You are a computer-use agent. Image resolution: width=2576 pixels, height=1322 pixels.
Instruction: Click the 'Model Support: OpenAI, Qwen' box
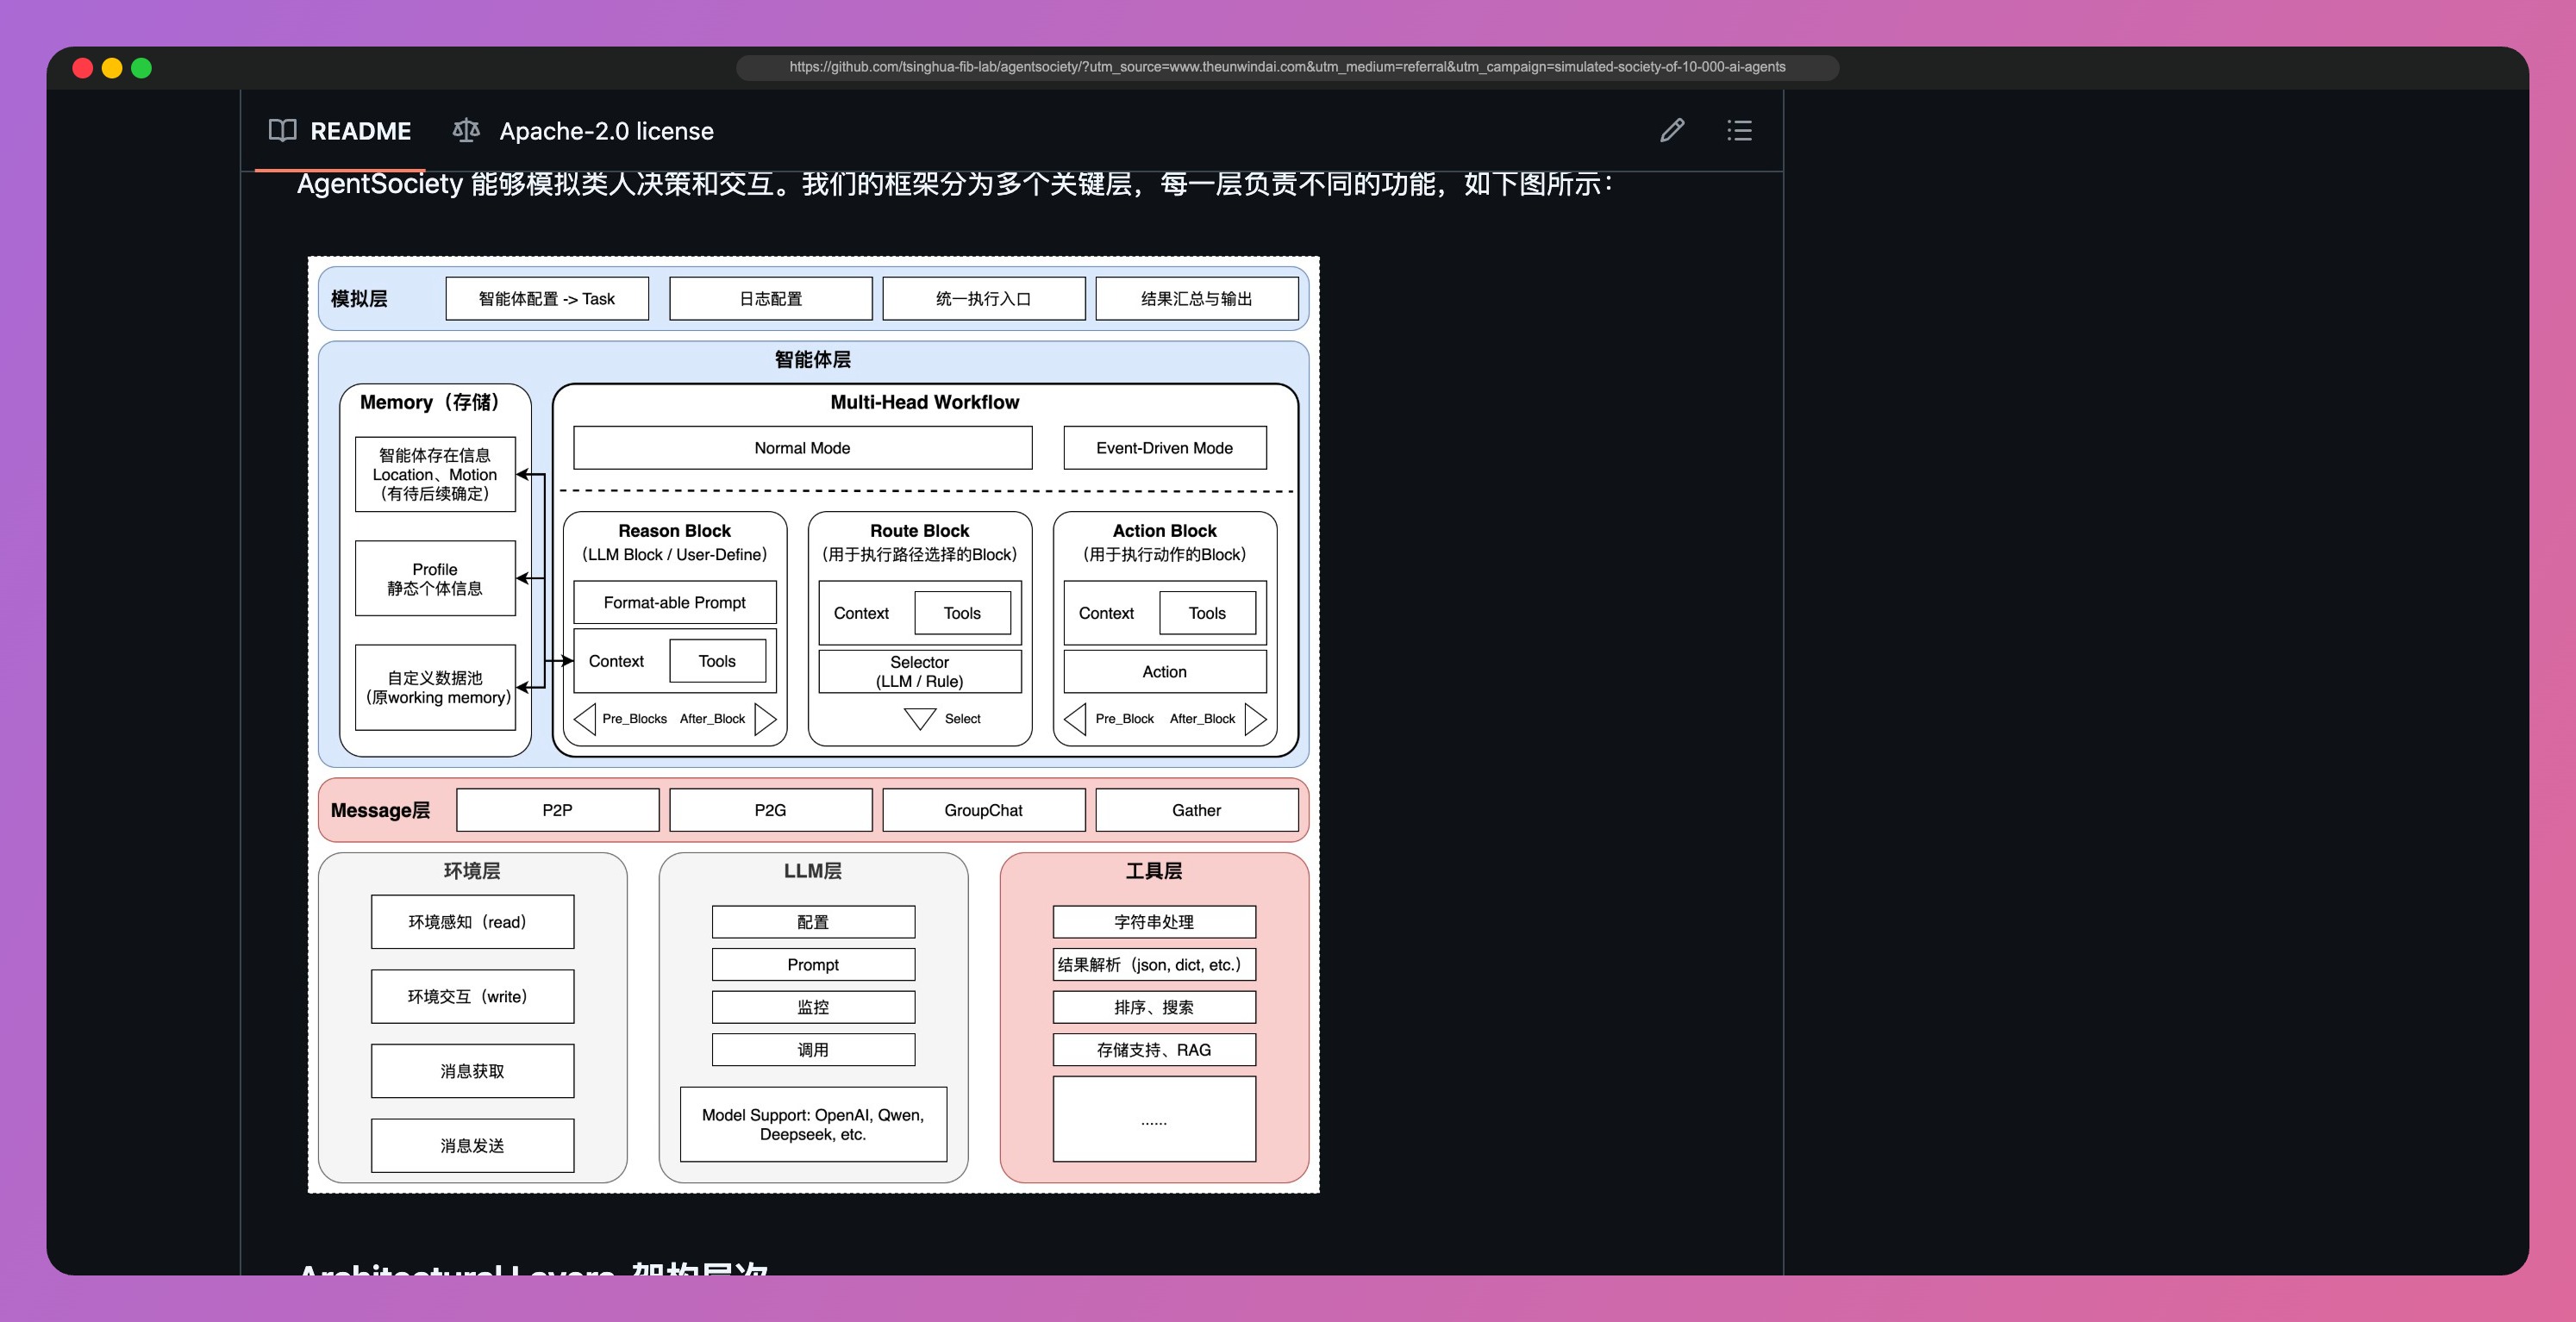(813, 1124)
